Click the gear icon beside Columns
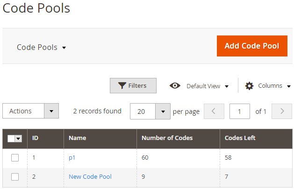Image resolution: width=294 pixels, height=189 pixels. (x=249, y=86)
